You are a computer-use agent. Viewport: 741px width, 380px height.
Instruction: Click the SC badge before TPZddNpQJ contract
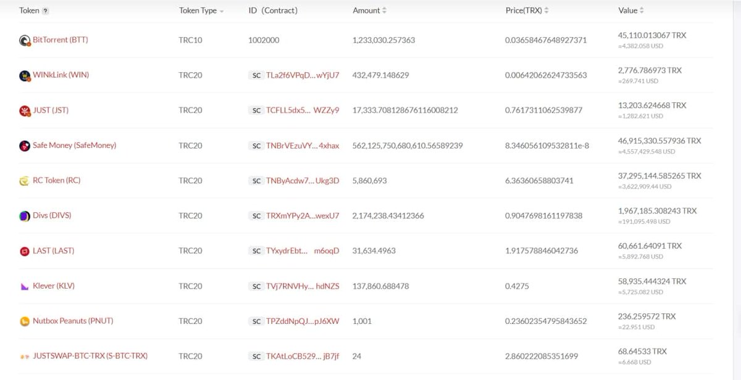(256, 321)
